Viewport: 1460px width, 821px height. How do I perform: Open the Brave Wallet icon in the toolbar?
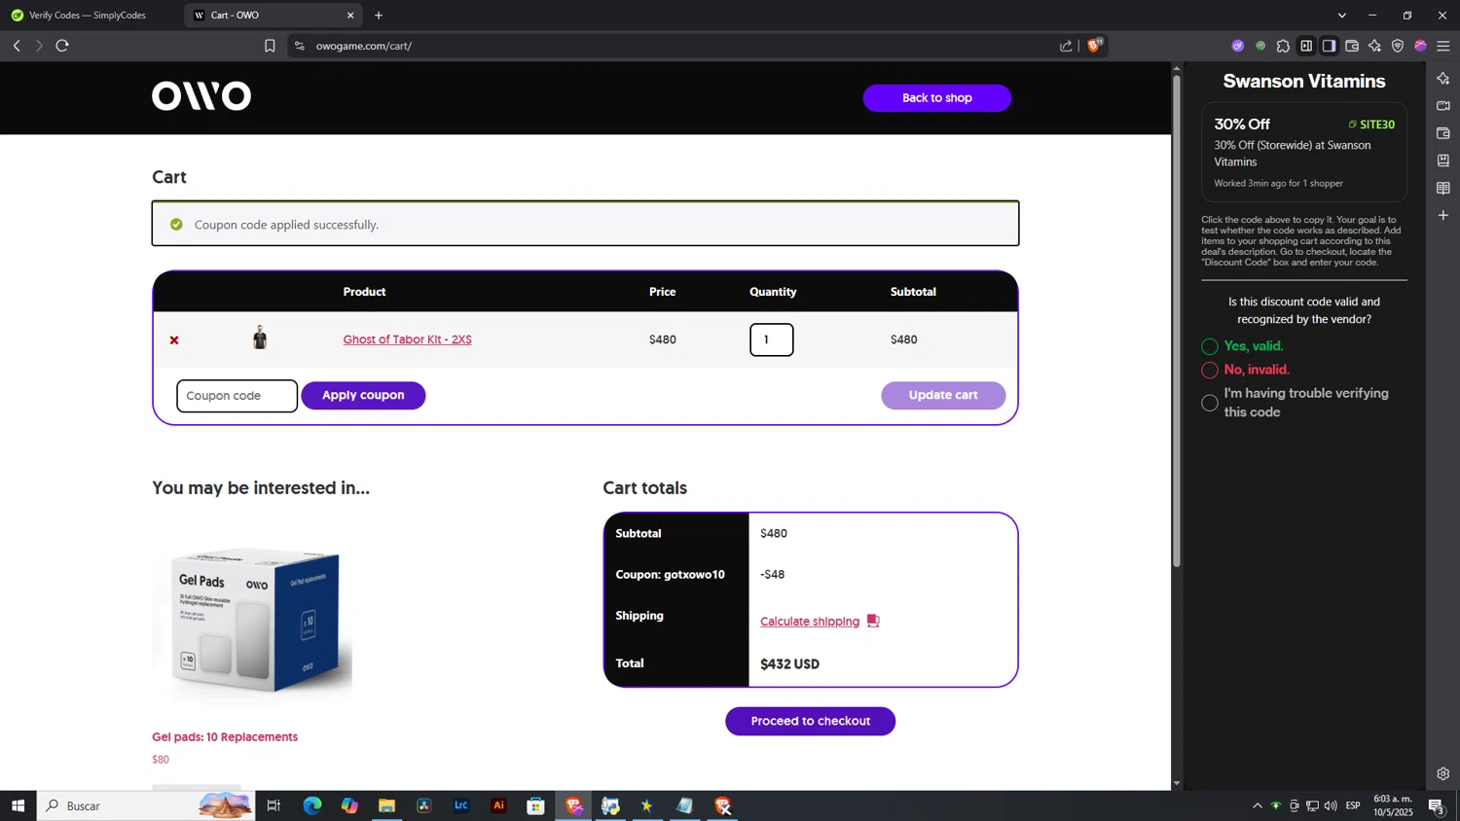[1352, 46]
